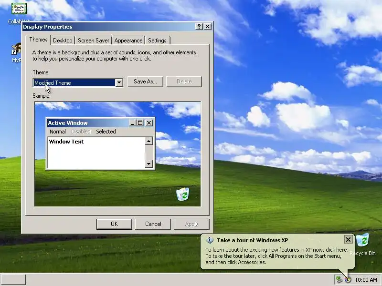Viewport: 382px width, 286px height.
Task: Click the Recycle Bin in the sample preview
Action: (x=183, y=194)
